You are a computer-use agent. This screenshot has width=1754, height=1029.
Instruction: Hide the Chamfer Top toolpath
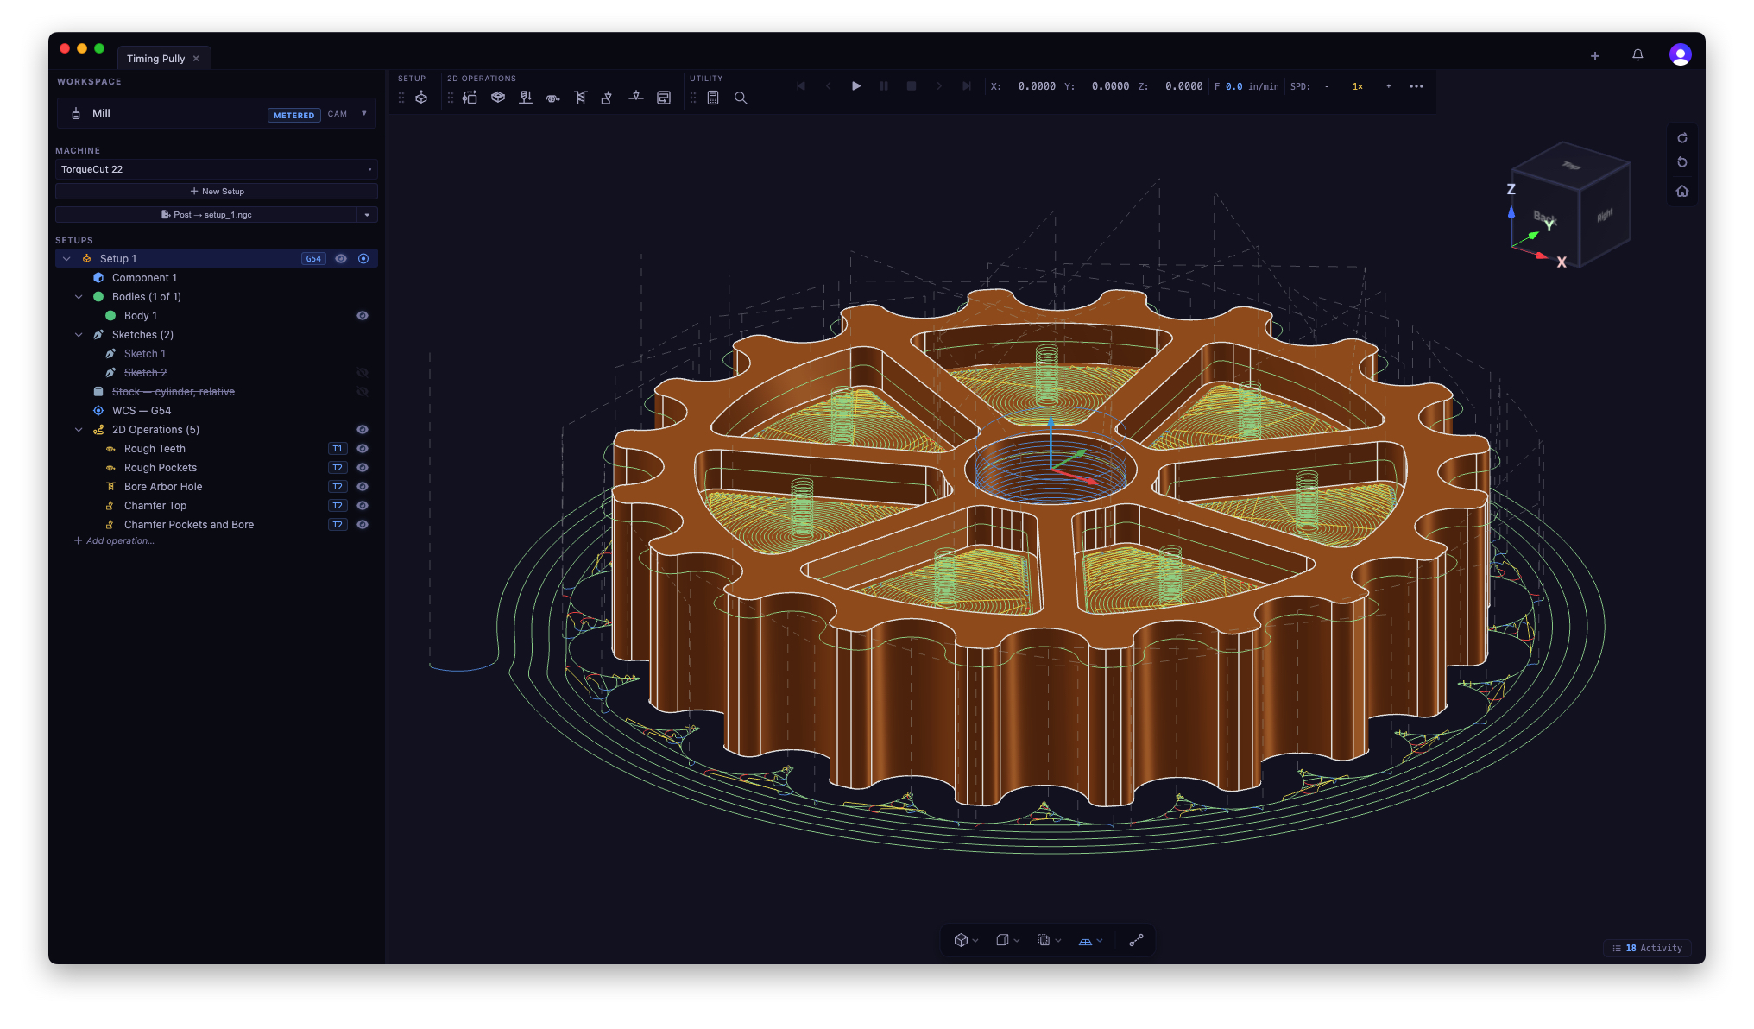coord(363,506)
